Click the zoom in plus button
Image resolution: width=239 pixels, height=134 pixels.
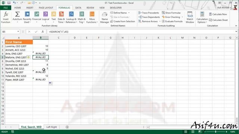tap(226, 132)
